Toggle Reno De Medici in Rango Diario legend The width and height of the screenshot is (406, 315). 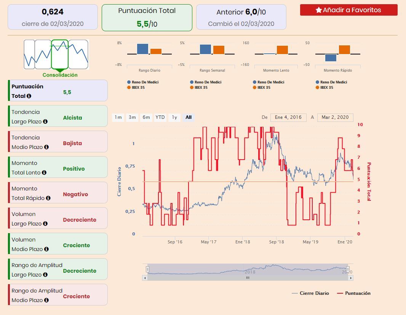coord(143,82)
